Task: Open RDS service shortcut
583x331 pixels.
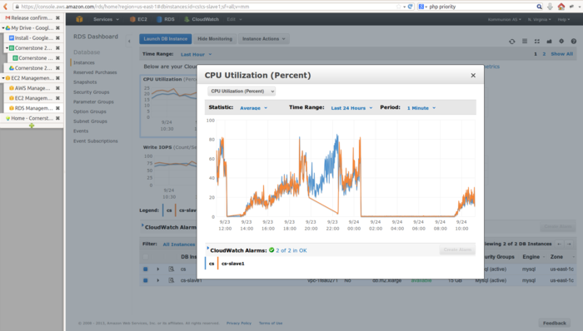Action: pyautogui.click(x=166, y=19)
